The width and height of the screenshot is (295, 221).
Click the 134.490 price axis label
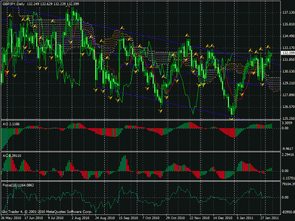[288, 36]
